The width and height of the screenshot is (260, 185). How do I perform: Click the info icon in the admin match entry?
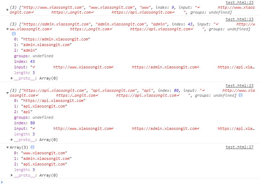14,34
